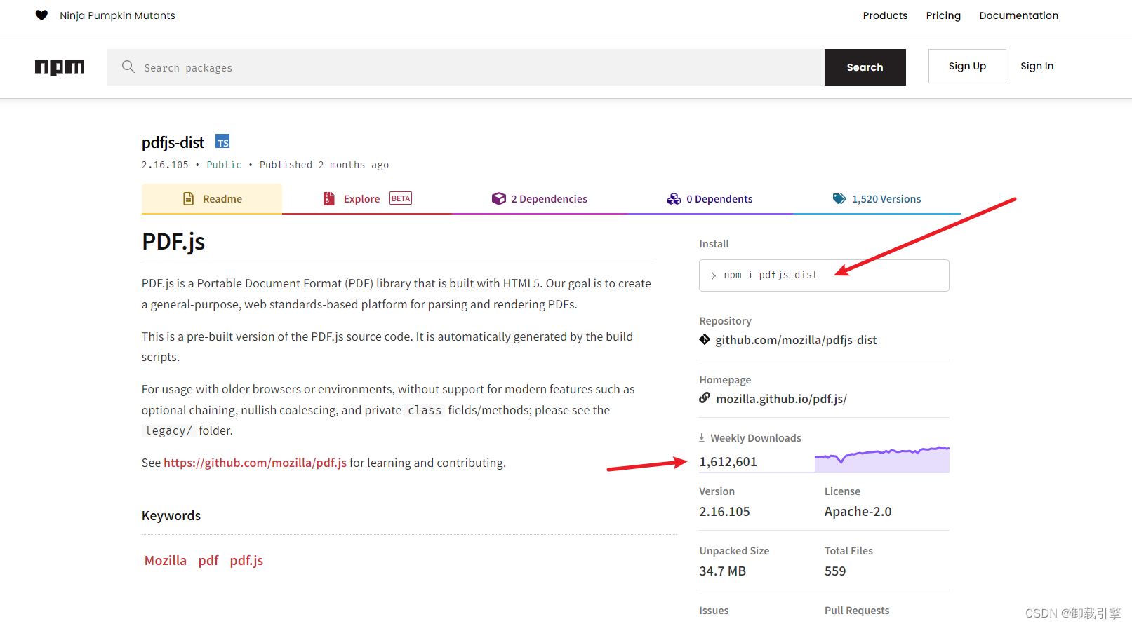Open the Pricing page link

click(x=943, y=15)
